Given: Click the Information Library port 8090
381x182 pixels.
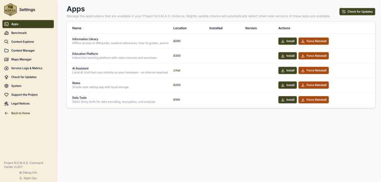Looking at the screenshot, I should point(177,41).
